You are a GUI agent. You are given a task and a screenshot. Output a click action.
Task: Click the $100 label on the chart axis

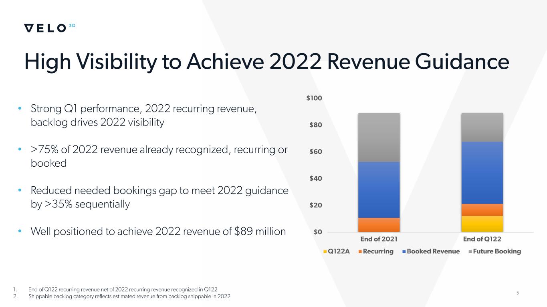(314, 98)
